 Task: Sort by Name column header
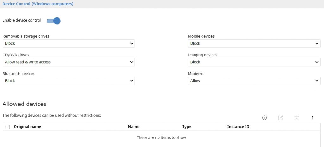pyautogui.click(x=134, y=127)
